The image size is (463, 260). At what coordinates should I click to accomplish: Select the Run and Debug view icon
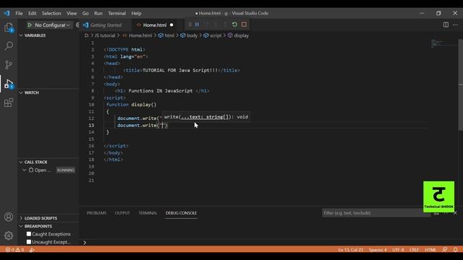point(9,84)
